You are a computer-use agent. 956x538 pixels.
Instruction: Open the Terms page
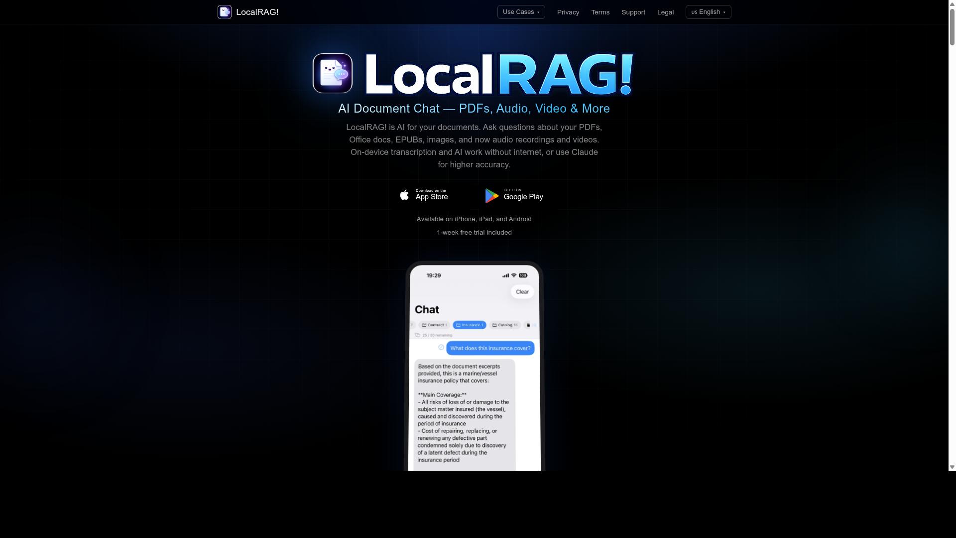tap(600, 12)
